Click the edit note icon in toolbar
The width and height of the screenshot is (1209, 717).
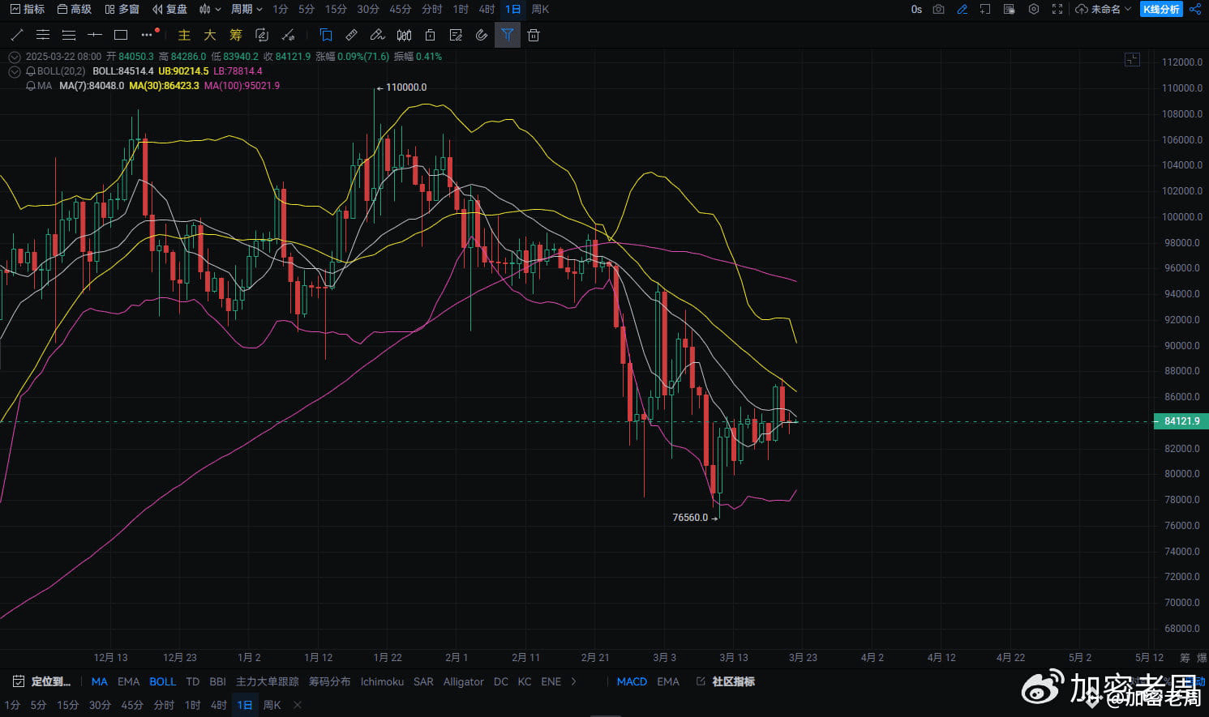[456, 35]
